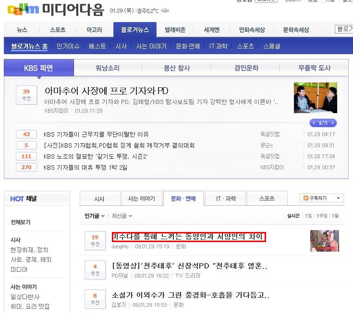
Task: Click 시사 in blue submenu
Action: pos(121,46)
